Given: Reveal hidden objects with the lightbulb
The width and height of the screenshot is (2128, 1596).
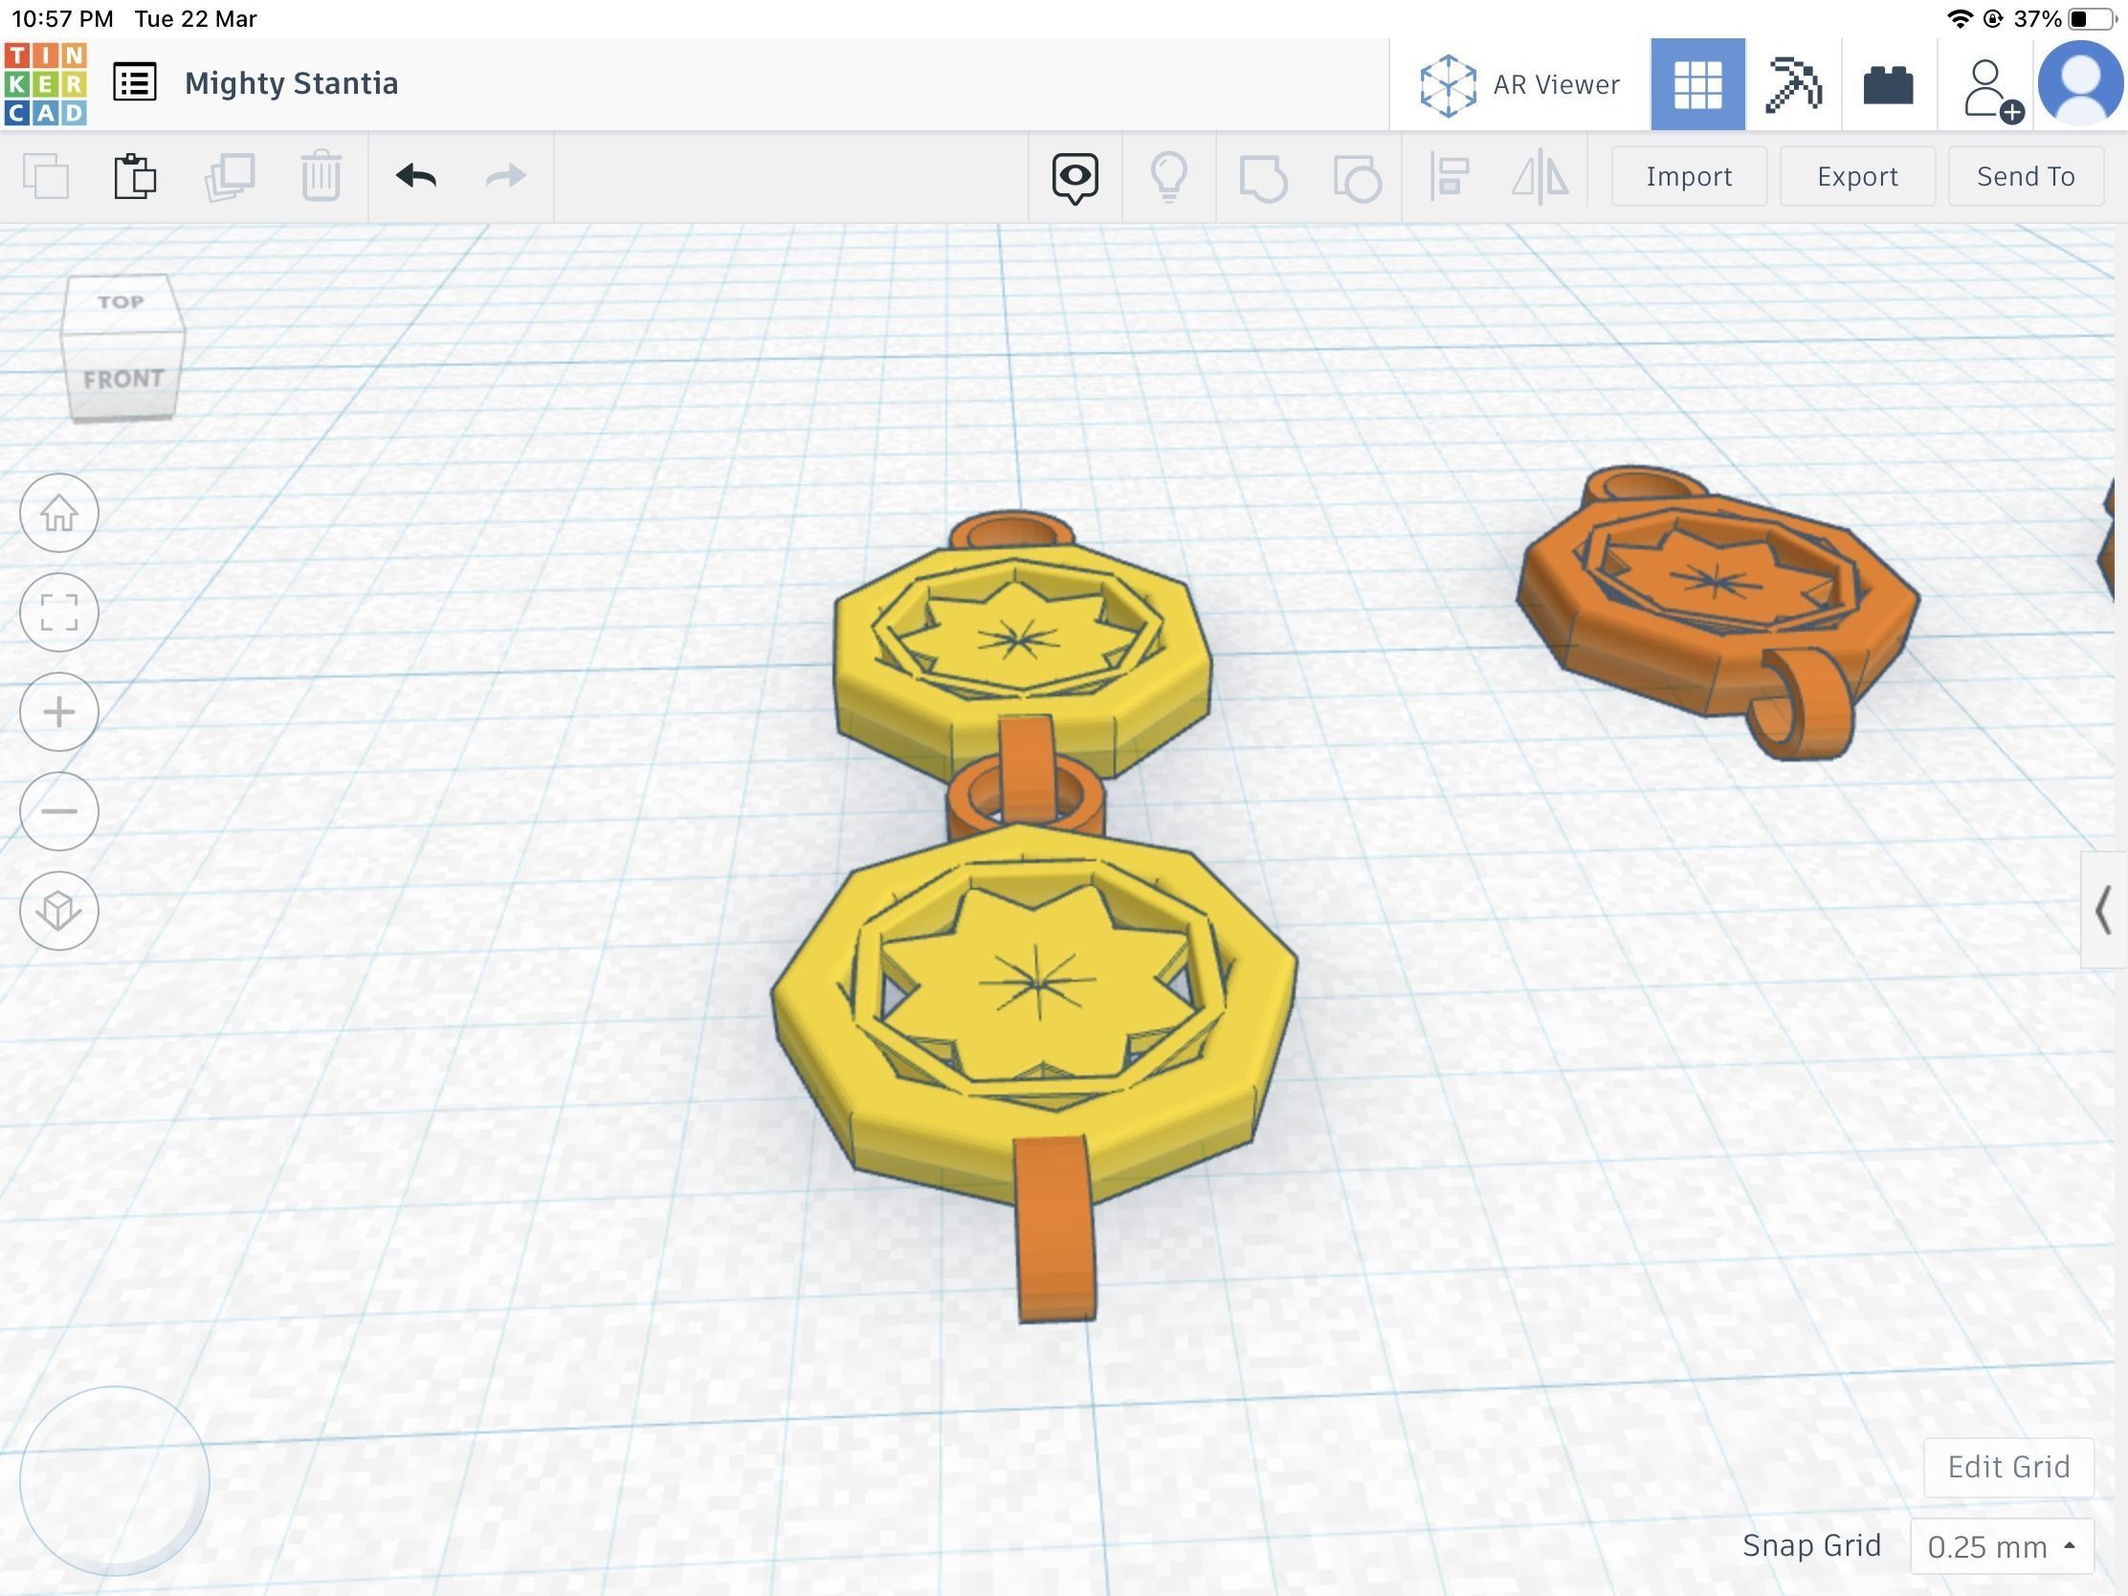Looking at the screenshot, I should coord(1170,176).
